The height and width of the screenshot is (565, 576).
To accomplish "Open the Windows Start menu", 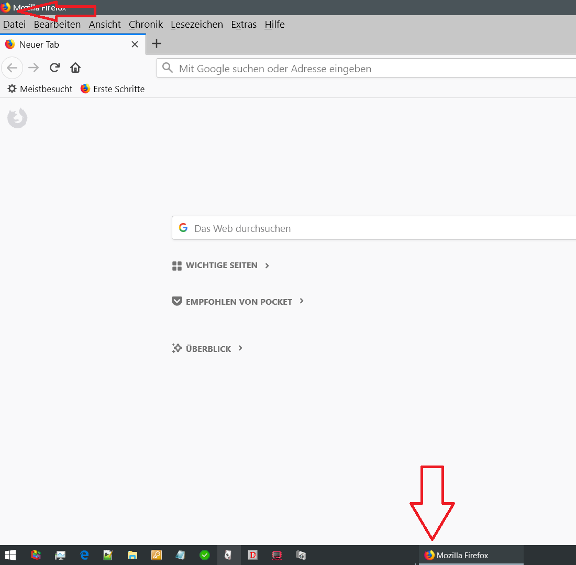I will (10, 555).
